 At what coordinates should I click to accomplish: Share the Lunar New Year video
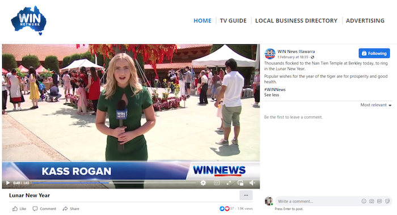[71, 209]
